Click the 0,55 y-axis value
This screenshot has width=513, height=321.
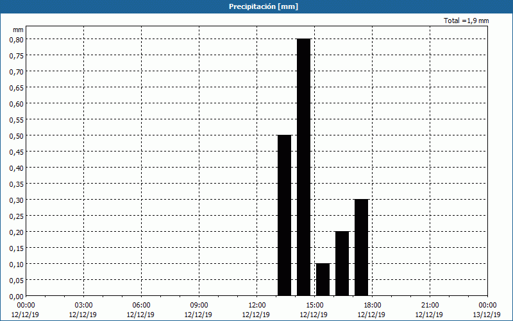pos(17,120)
